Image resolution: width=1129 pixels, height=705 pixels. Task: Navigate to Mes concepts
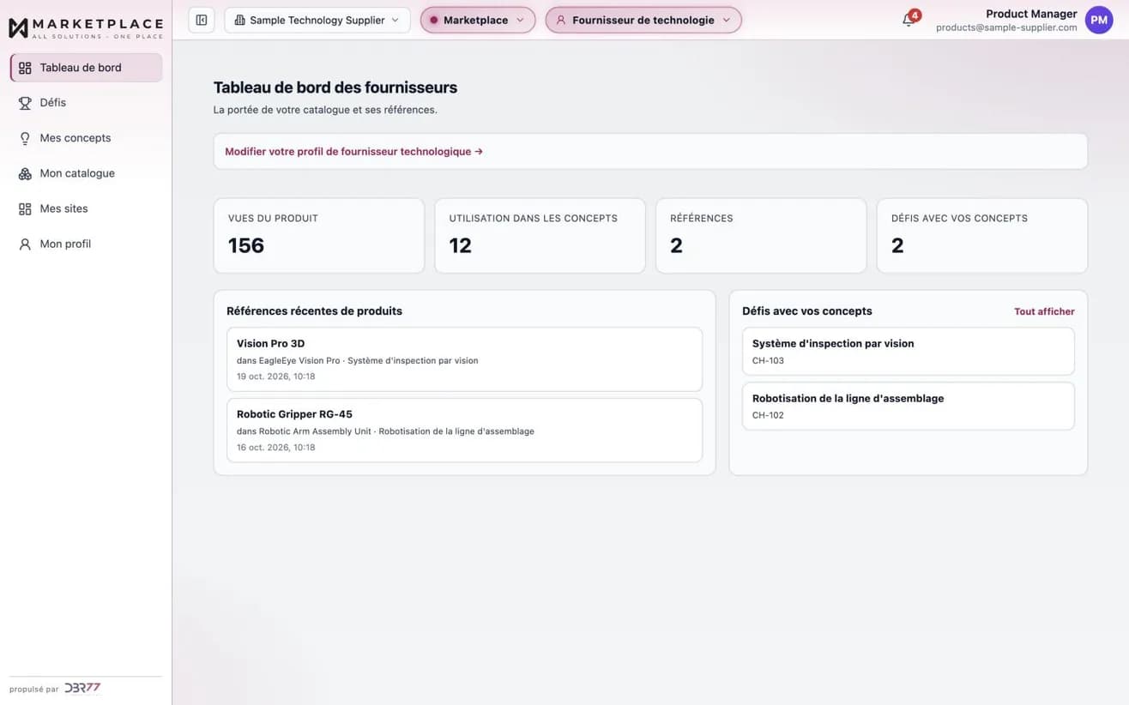pos(86,138)
